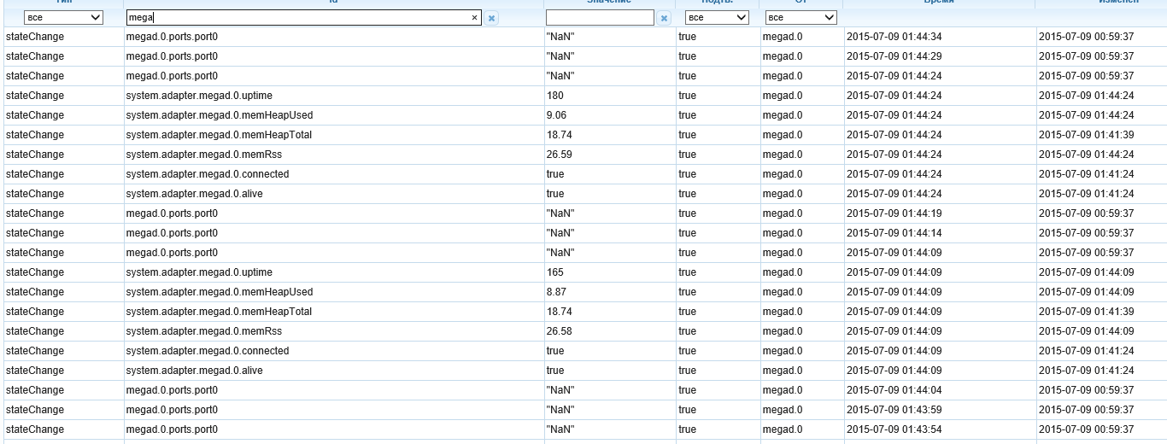This screenshot has height=444, width=1167.
Task: Click the timestamp '2015-07-09 01:44:19'
Action: tap(894, 213)
